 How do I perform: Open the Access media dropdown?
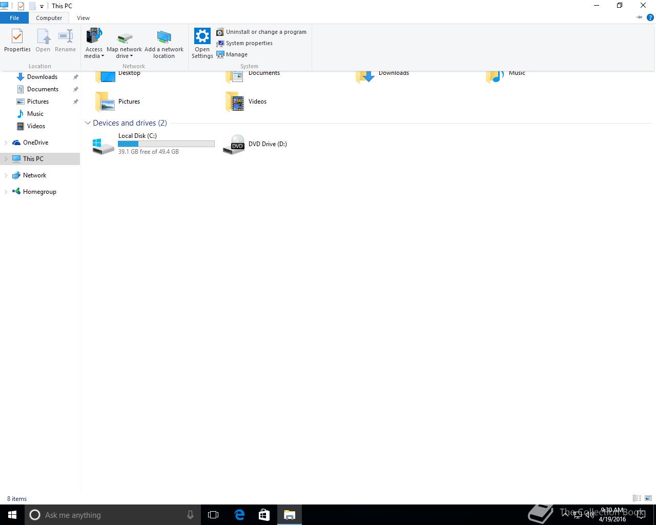click(94, 44)
